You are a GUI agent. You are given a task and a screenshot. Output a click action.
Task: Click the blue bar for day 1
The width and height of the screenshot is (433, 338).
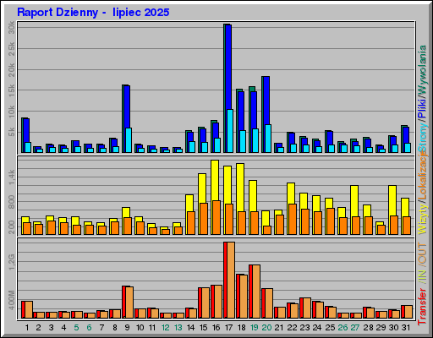point(26,130)
